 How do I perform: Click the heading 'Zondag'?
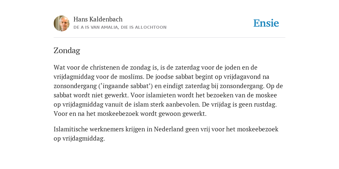(67, 51)
